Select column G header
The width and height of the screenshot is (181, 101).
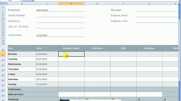click(x=149, y=4)
